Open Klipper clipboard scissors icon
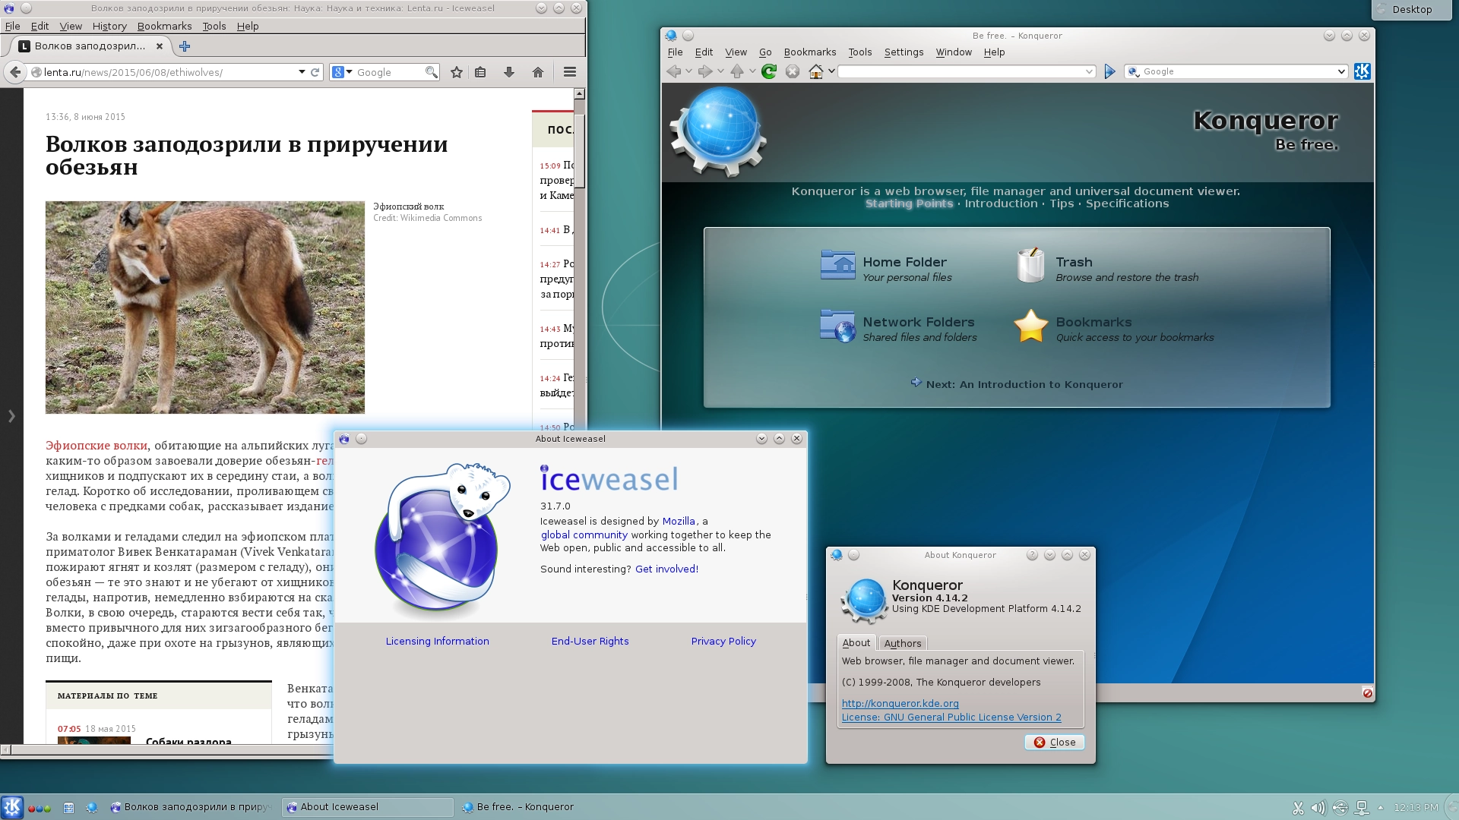Image resolution: width=1459 pixels, height=820 pixels. pos(1298,808)
